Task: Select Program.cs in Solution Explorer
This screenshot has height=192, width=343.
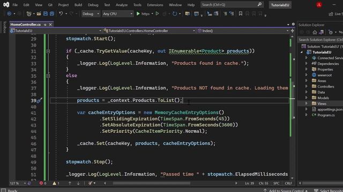Action: coord(326,115)
